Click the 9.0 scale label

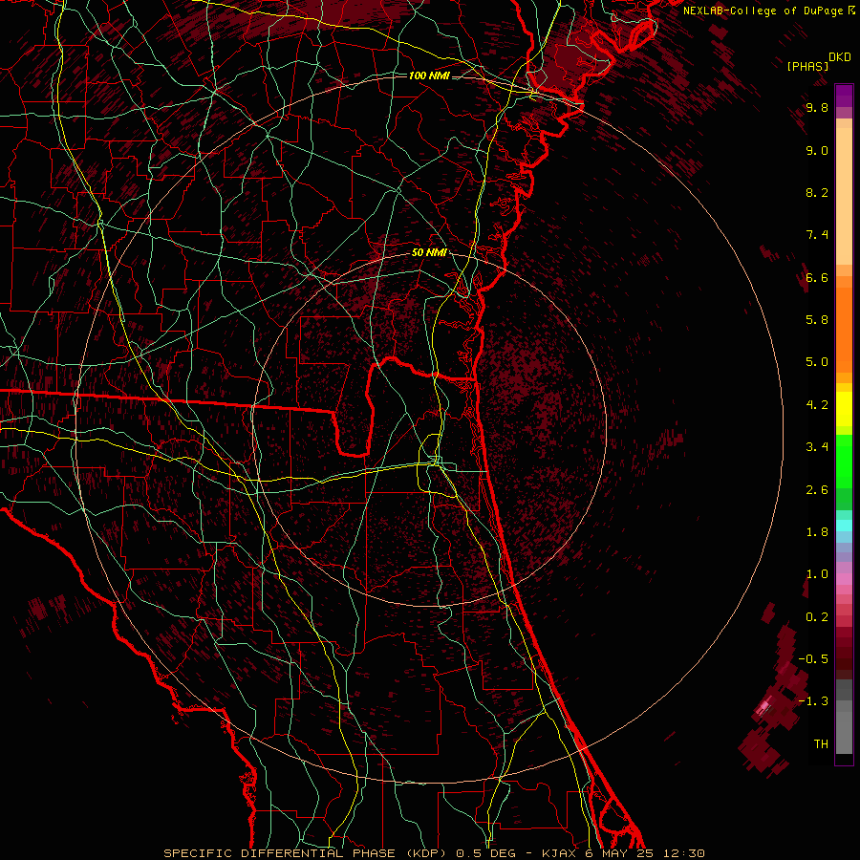point(817,150)
